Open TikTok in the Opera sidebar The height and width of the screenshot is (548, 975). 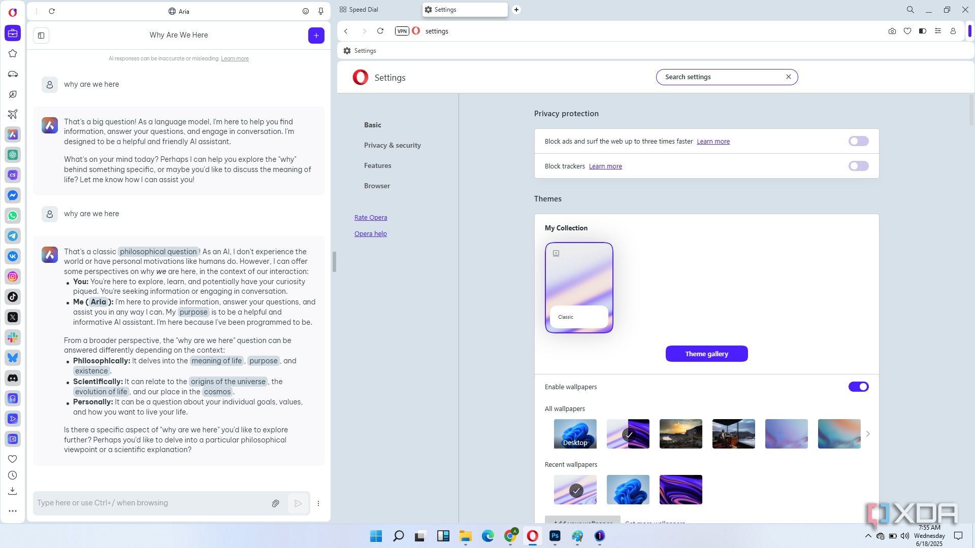tap(13, 297)
